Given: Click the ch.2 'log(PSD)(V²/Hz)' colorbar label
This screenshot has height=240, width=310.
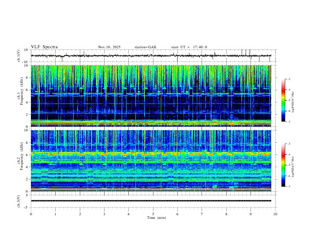Looking at the screenshot, I should click(294, 167).
